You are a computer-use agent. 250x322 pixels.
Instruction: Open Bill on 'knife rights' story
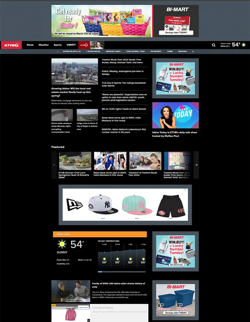pyautogui.click(x=124, y=109)
